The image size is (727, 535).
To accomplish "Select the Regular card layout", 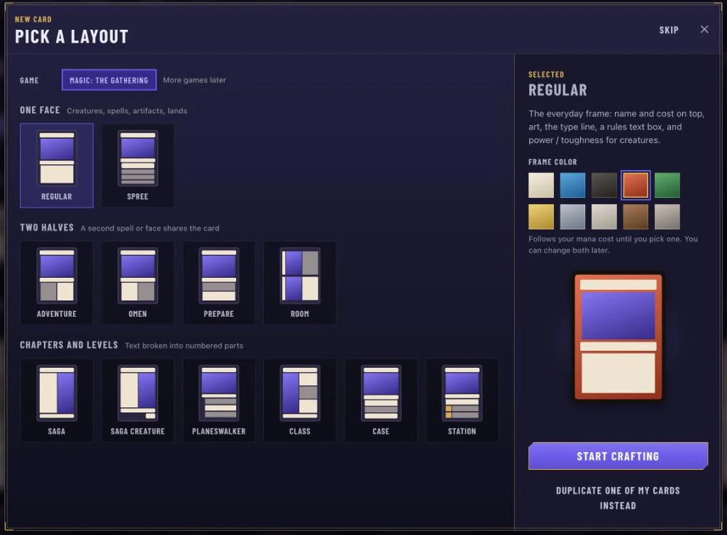I will (57, 165).
